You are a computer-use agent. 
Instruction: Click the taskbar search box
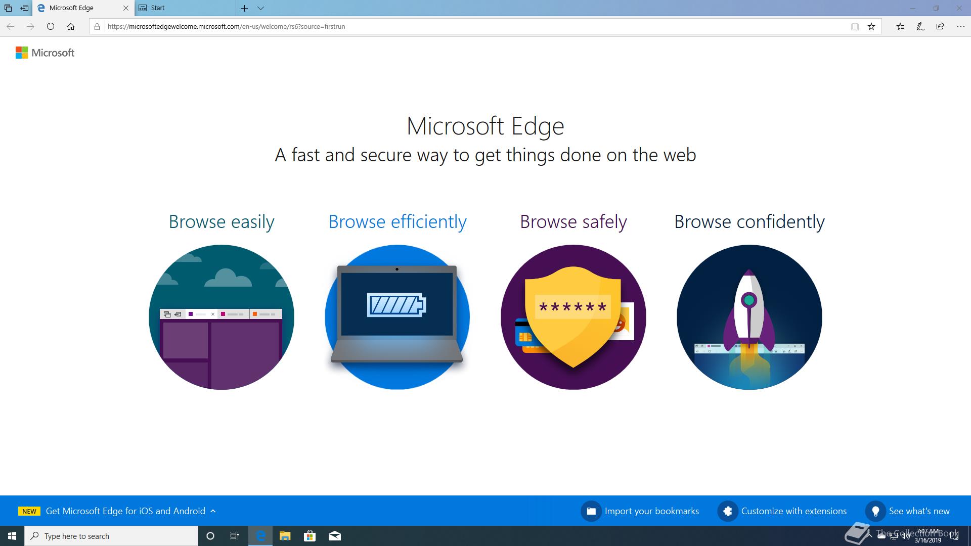[111, 536]
